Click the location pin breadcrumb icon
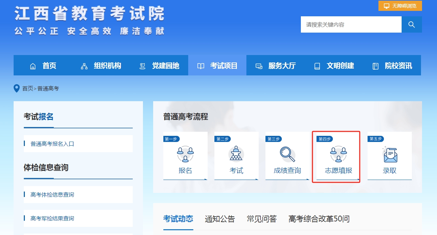 pyautogui.click(x=16, y=88)
